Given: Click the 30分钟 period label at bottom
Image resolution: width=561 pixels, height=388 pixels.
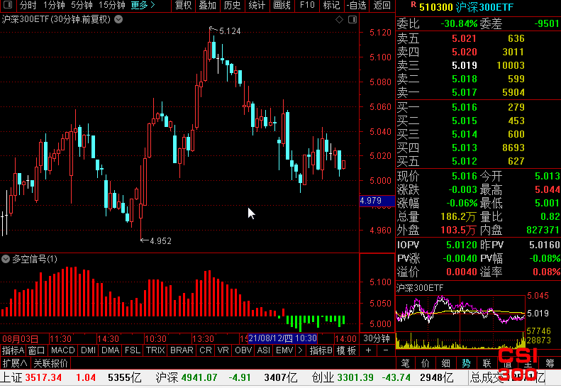Looking at the screenshot, I should point(377,338).
